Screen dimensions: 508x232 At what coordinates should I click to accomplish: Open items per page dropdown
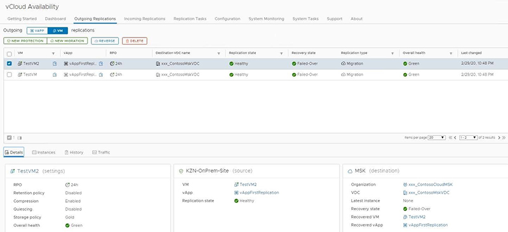click(x=436, y=137)
